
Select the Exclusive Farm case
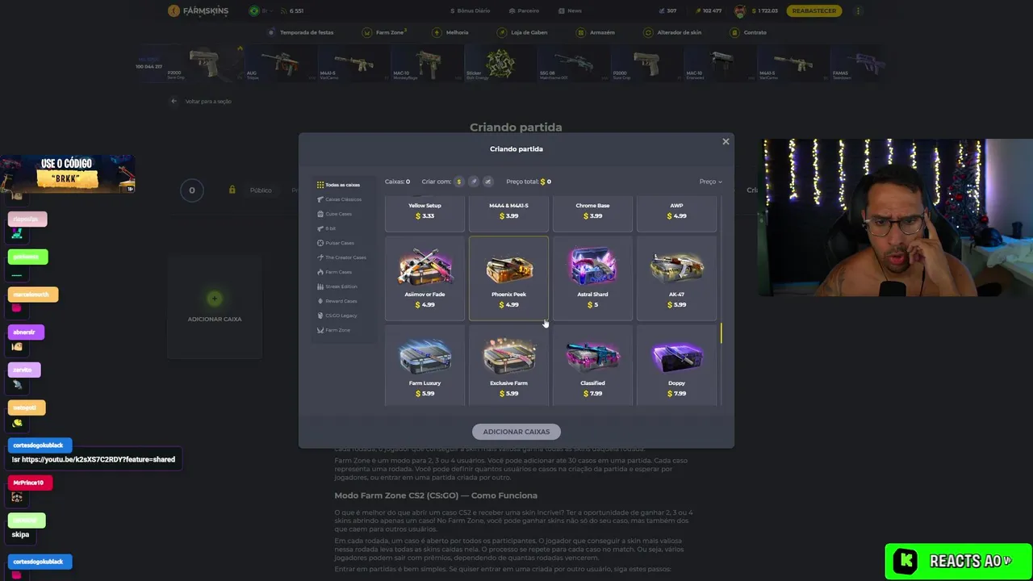(x=508, y=366)
